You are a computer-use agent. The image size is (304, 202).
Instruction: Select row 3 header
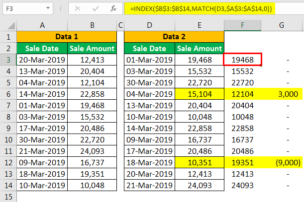pos(8,60)
